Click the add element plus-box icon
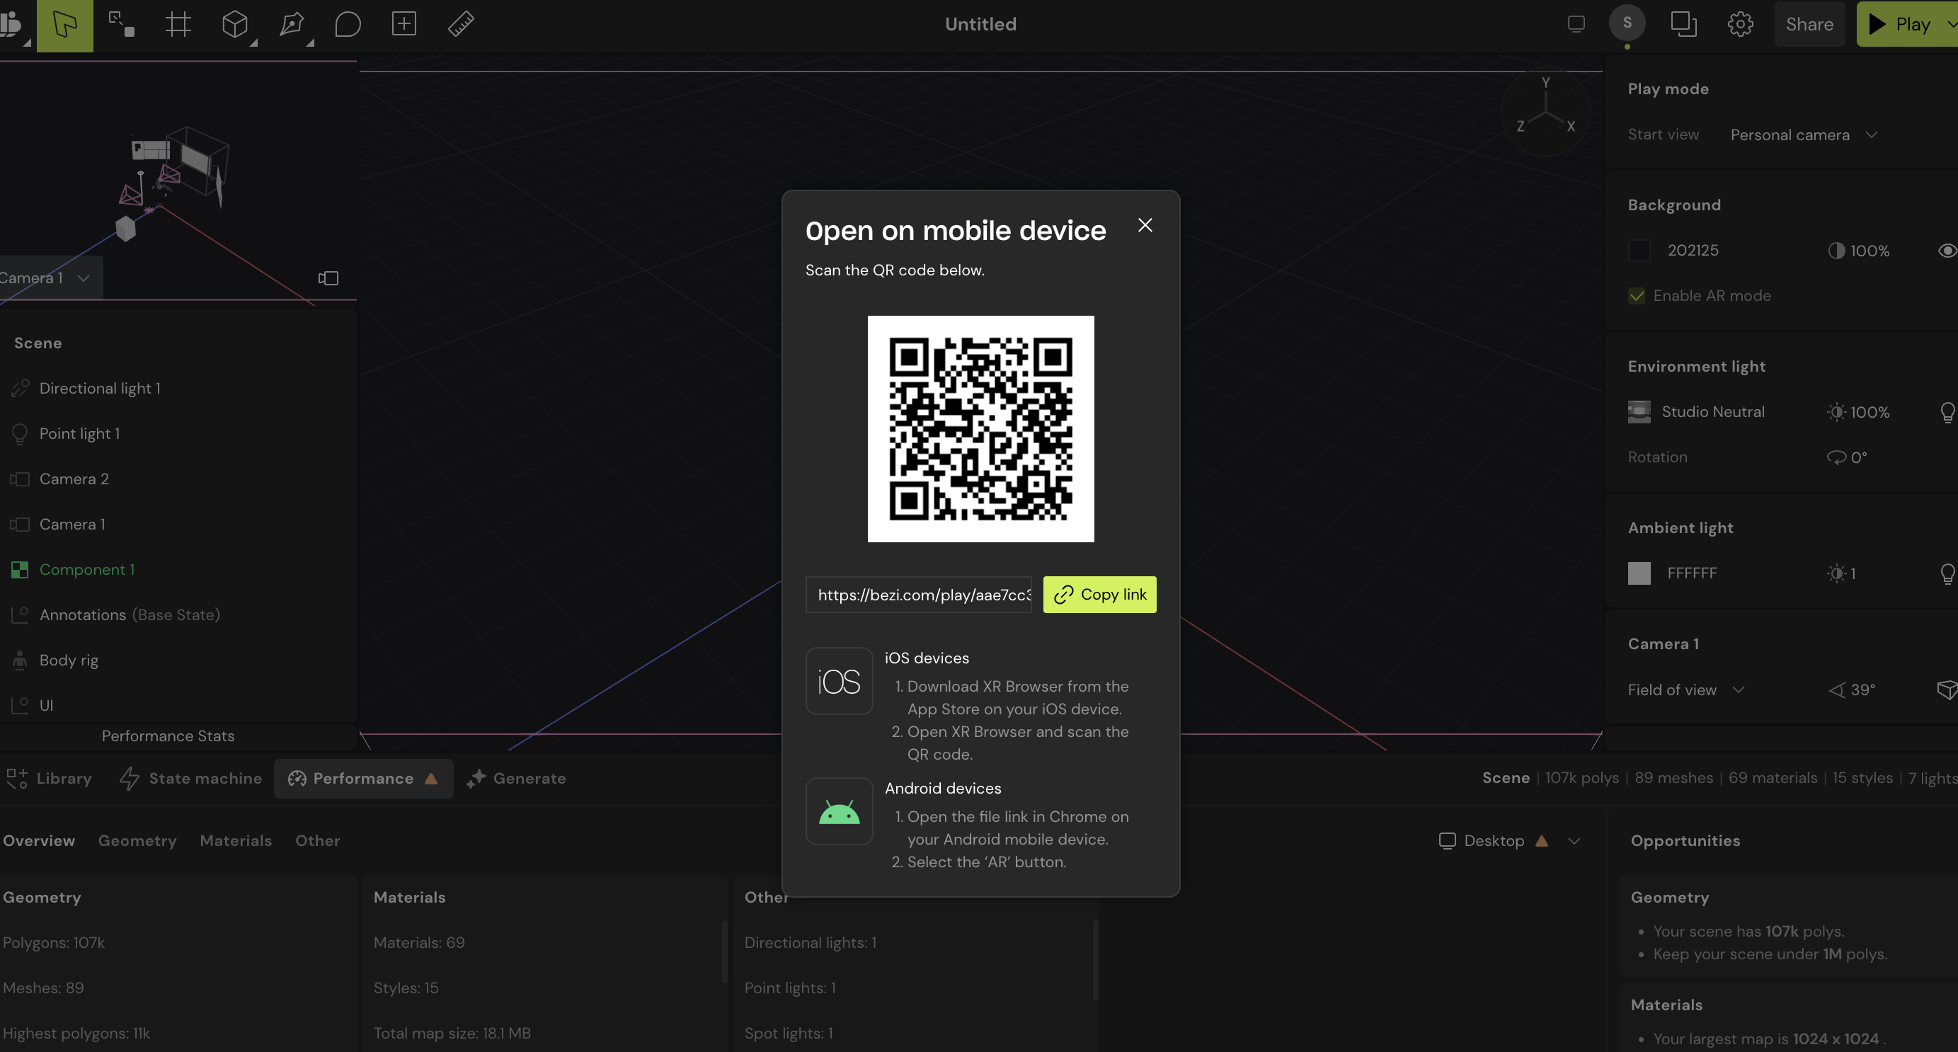The image size is (1958, 1052). click(x=404, y=23)
